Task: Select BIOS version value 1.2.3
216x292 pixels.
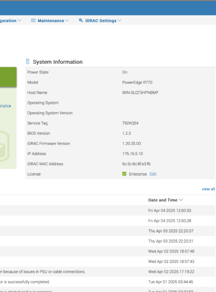Action: click(x=126, y=133)
